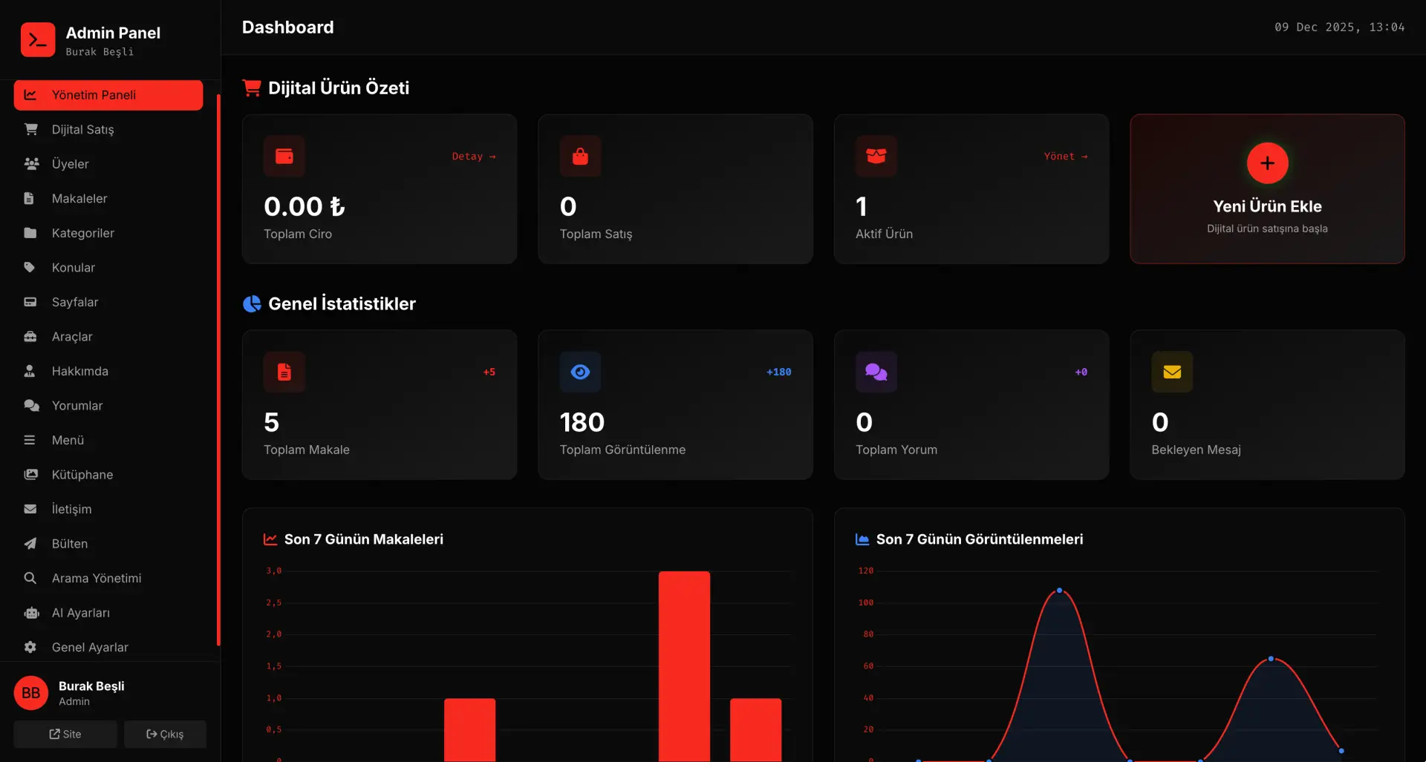
Task: Click the open box icon on Aktif Ürün card
Action: tap(876, 157)
